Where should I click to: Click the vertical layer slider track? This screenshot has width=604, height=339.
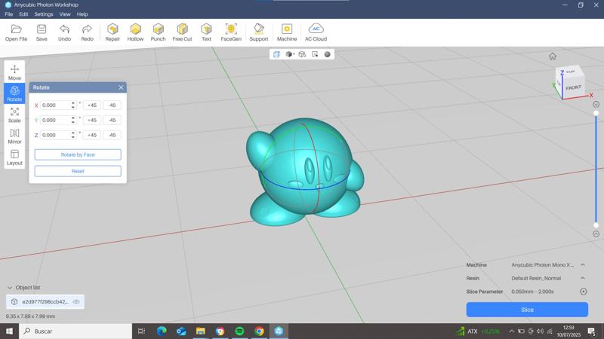tap(596, 169)
